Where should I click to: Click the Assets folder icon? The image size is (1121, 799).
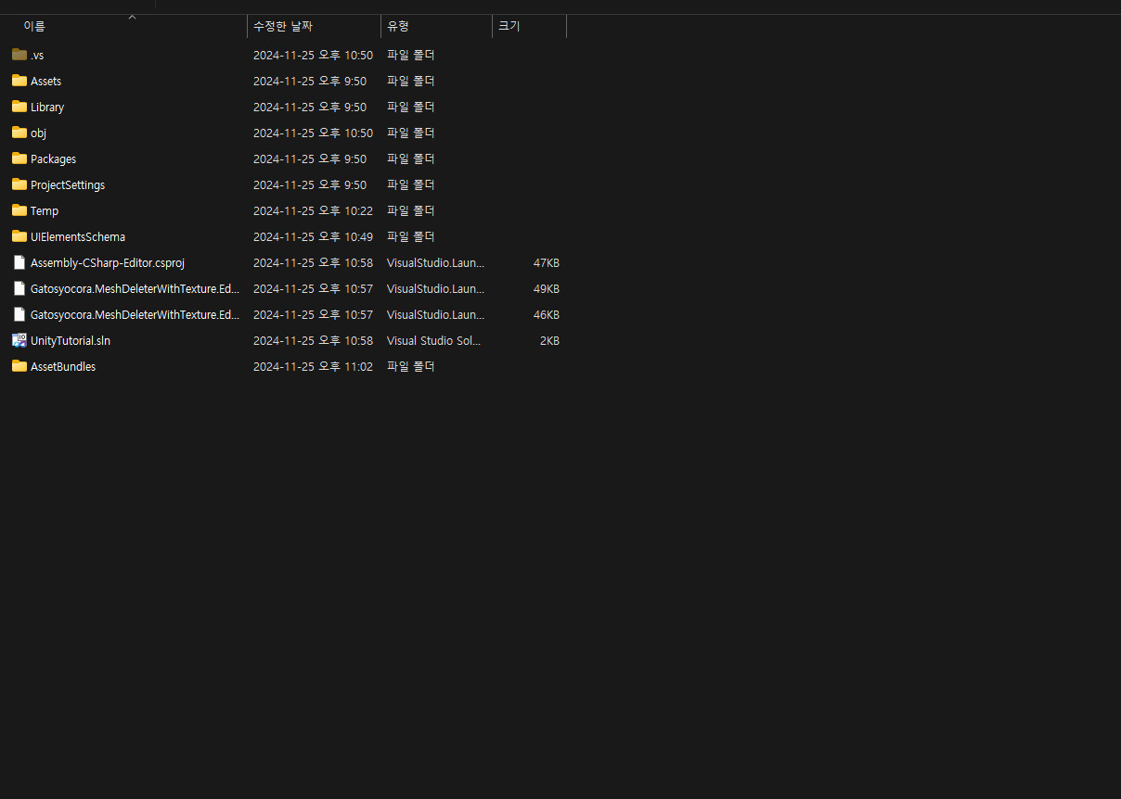click(19, 81)
